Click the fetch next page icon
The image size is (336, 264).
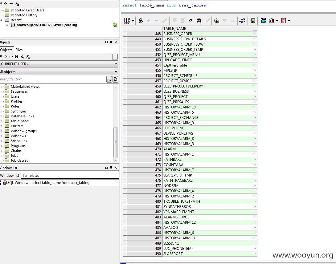pyautogui.click(x=174, y=21)
